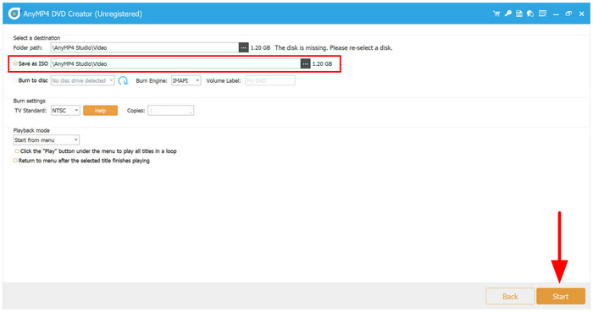
Task: Click the key register icon
Action: [508, 14]
